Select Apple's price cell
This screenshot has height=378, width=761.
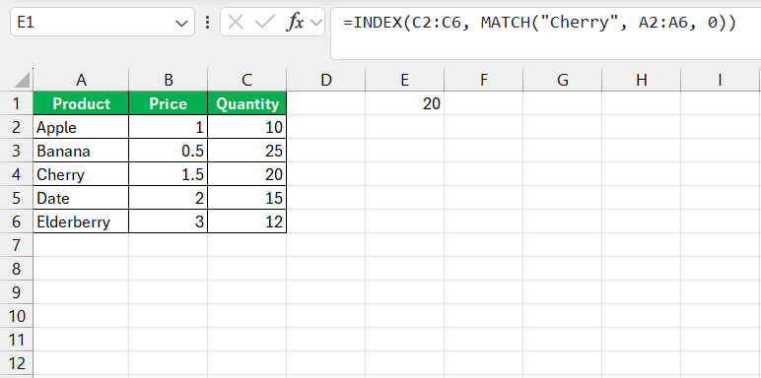pos(168,127)
